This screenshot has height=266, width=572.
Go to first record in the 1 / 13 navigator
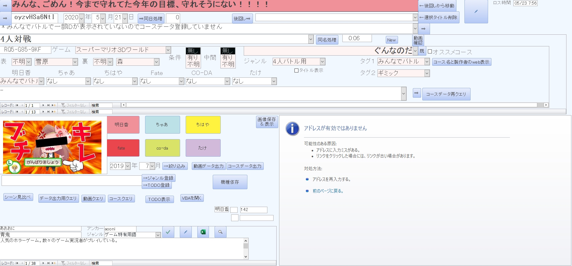coord(17,112)
